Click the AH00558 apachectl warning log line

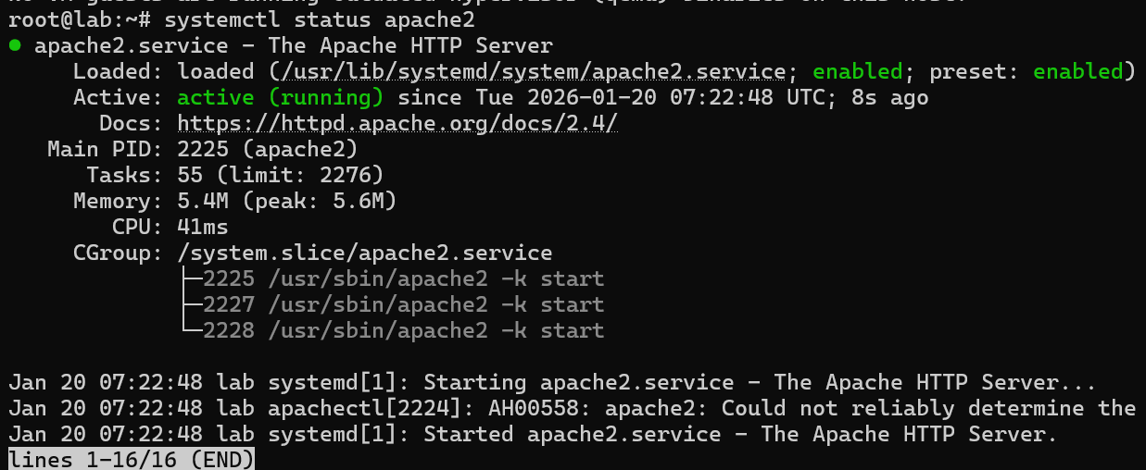pos(572,408)
